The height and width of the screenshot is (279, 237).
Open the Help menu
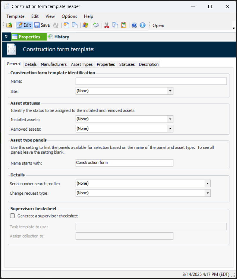pyautogui.click(x=88, y=16)
